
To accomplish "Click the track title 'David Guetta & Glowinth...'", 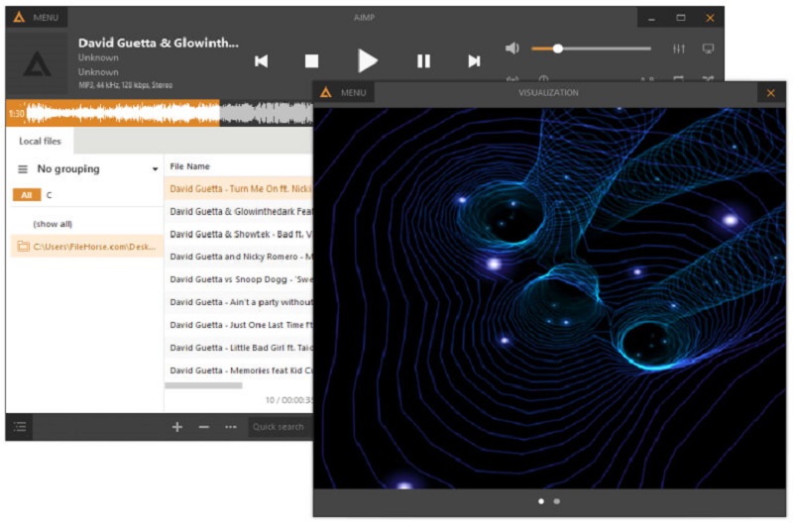I will pyautogui.click(x=159, y=43).
